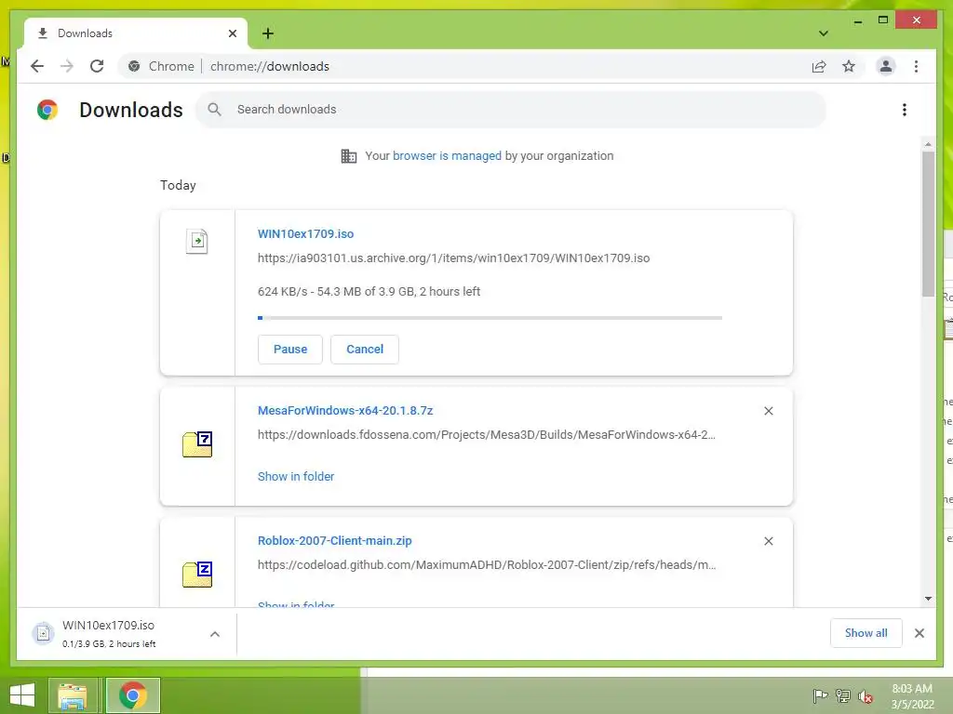
Task: Click the page vertical scrollbar thumb
Action: pyautogui.click(x=928, y=223)
